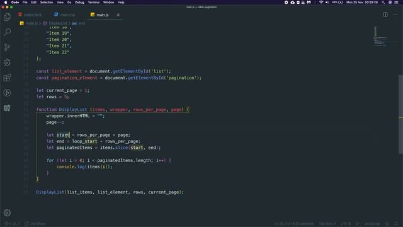The height and width of the screenshot is (227, 403).
Task: Click the volume icon in menu bar
Action: pos(327,3)
